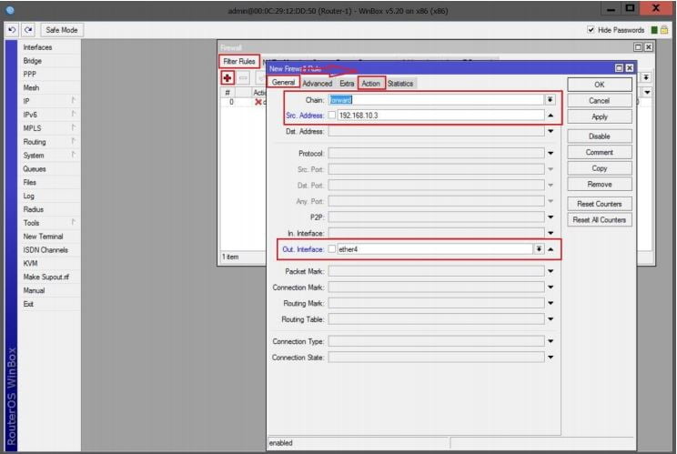Expand the Connection State field arrow
Screen dimensions: 677x454
tap(550, 358)
